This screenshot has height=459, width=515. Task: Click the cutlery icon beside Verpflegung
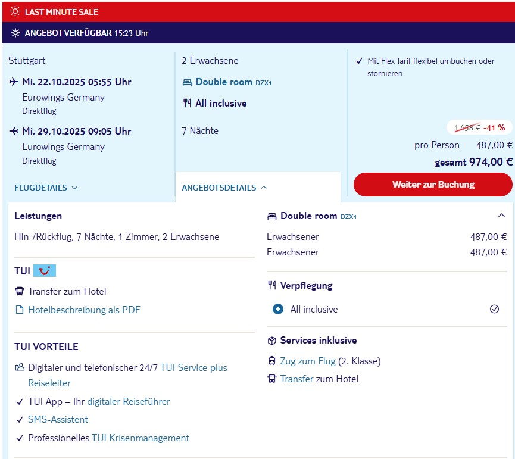272,285
